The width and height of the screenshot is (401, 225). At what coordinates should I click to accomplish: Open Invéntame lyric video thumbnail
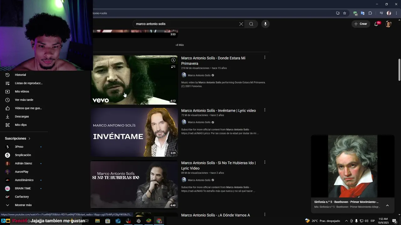134,132
